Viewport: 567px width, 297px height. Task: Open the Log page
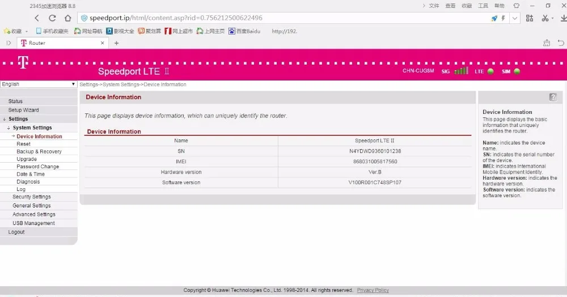click(x=21, y=189)
